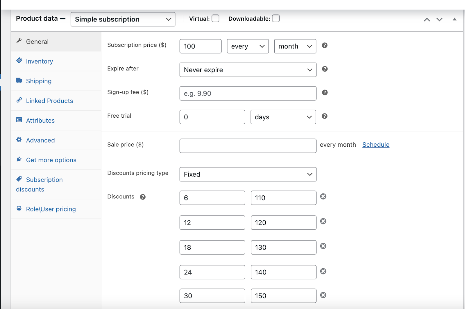Remove the discount row 24 / 140

323,271
